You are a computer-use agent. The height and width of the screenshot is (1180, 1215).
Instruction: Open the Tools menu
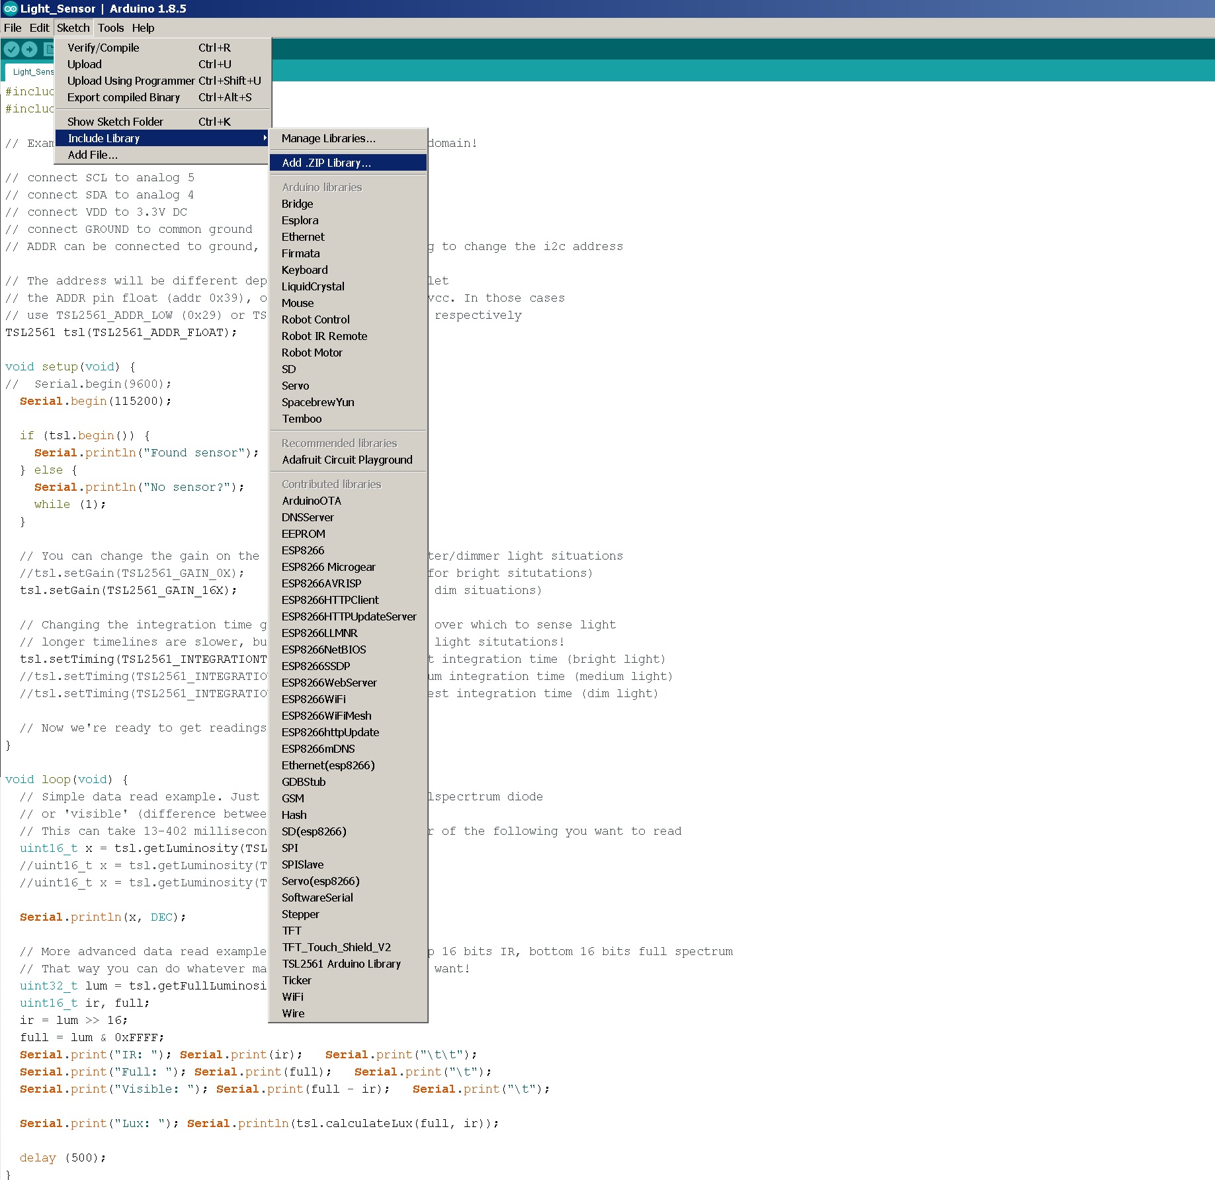[x=111, y=28]
